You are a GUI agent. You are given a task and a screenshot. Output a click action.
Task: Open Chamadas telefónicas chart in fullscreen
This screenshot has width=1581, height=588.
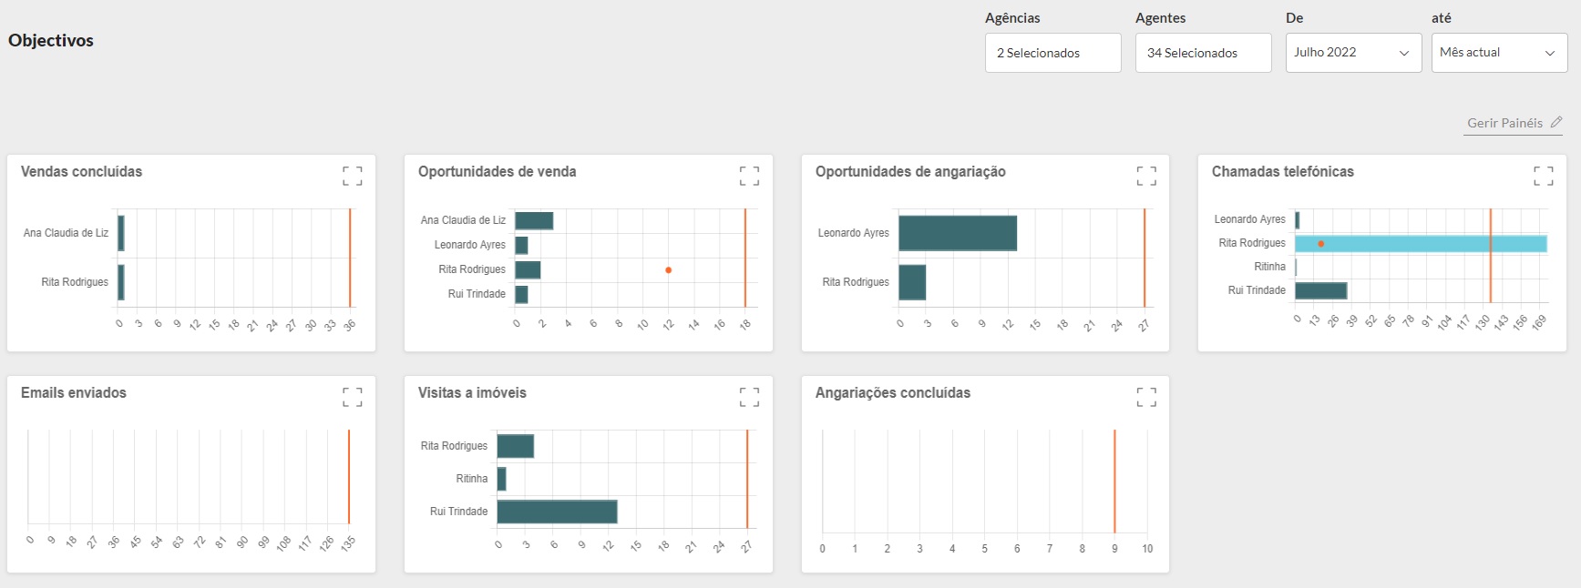coord(1543,176)
